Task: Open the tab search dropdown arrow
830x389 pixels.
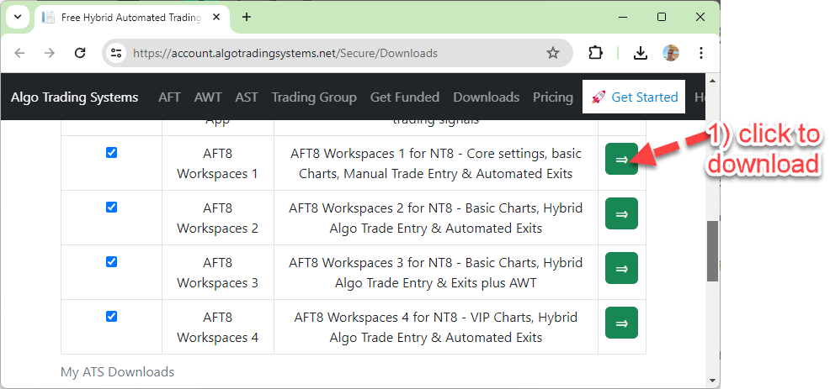Action: pos(18,17)
